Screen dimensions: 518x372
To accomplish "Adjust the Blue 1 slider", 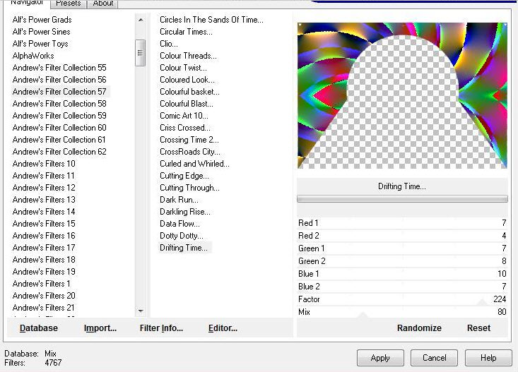I will click(x=402, y=274).
